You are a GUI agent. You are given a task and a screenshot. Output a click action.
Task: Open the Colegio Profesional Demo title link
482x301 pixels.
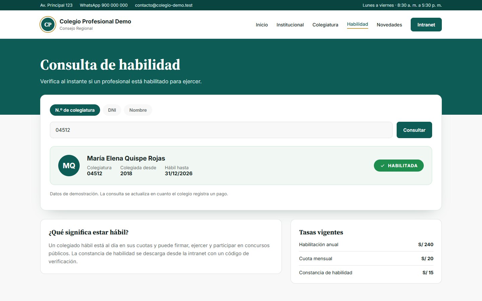tap(95, 21)
